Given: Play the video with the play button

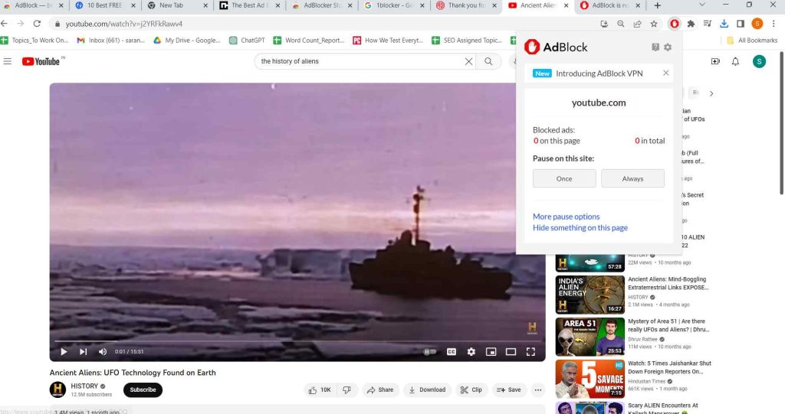Looking at the screenshot, I should (x=64, y=351).
